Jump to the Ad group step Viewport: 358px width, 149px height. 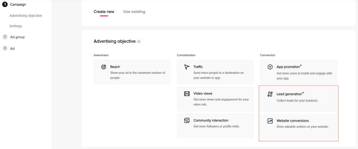17,37
